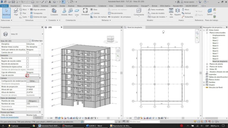Expand the Planos de techo node
This screenshot has height=128, width=228.
pos(207,67)
